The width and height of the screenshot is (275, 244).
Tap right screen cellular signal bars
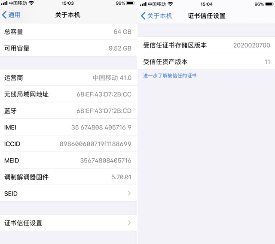(x=143, y=4)
